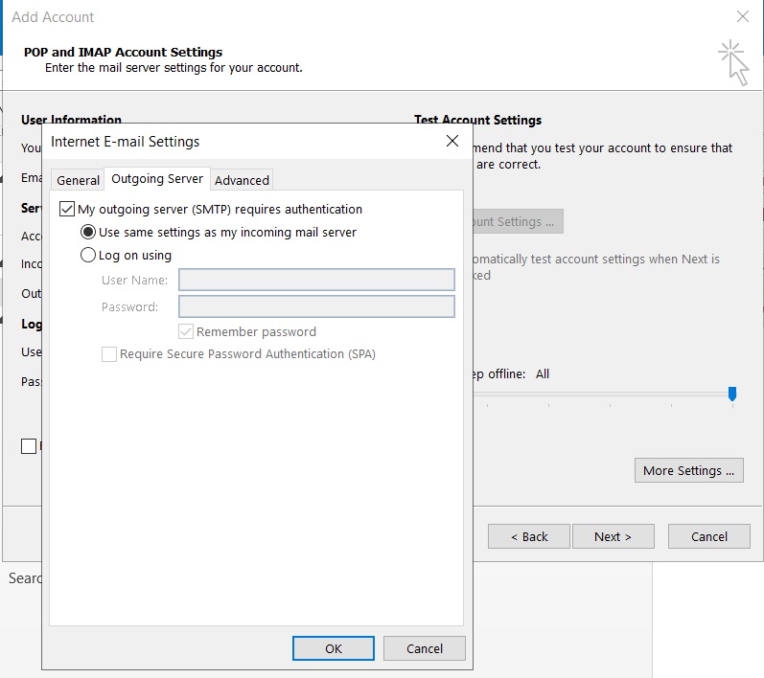Switch to the General tab
Image resolution: width=764 pixels, height=678 pixels.
[78, 180]
